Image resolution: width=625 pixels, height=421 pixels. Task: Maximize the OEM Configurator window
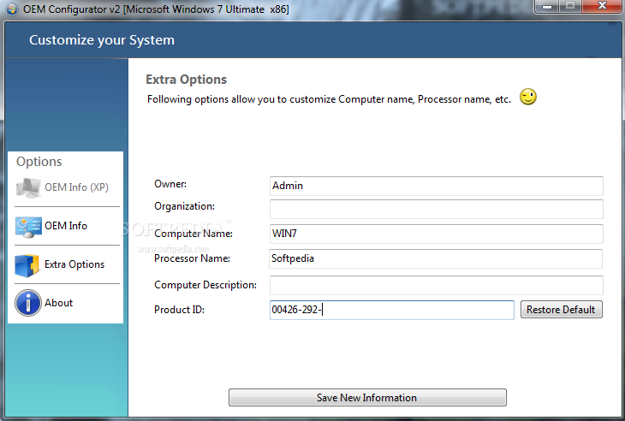(x=570, y=6)
